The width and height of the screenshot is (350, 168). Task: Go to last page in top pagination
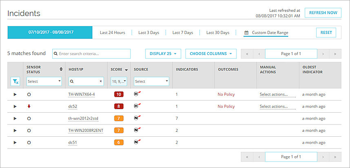pyautogui.click(x=335, y=54)
